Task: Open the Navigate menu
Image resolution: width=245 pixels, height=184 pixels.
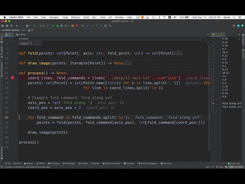Action: click(54, 17)
